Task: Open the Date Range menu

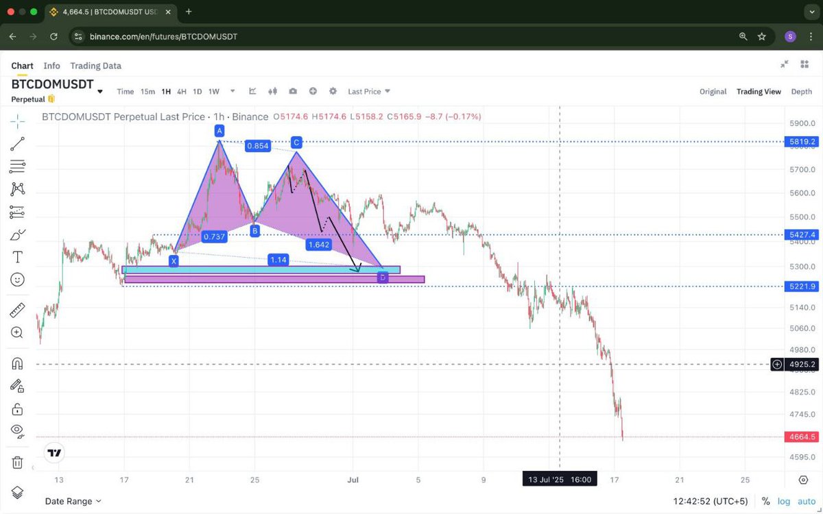Action: coord(73,501)
